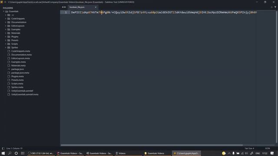Open Windows taskbar search
The width and height of the screenshot is (278, 156).
(x=10, y=153)
